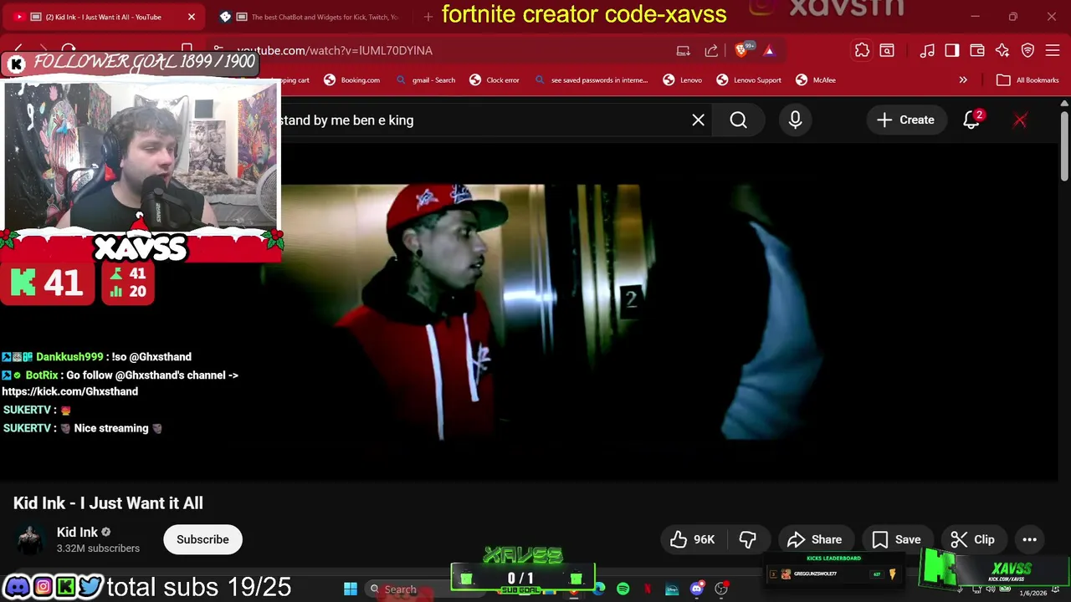Open the Brave Wallet icon
Viewport: 1071px width, 602px height.
click(977, 51)
